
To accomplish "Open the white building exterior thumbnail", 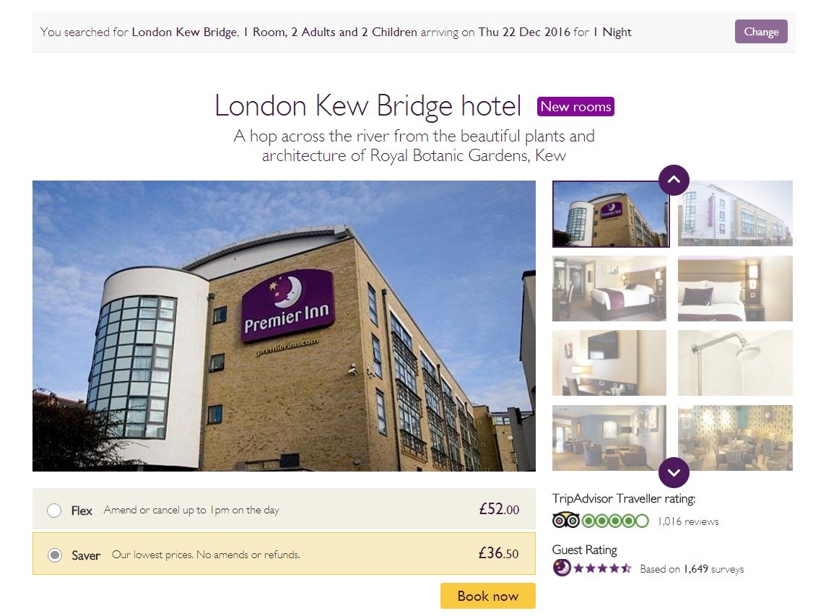I will coord(735,213).
